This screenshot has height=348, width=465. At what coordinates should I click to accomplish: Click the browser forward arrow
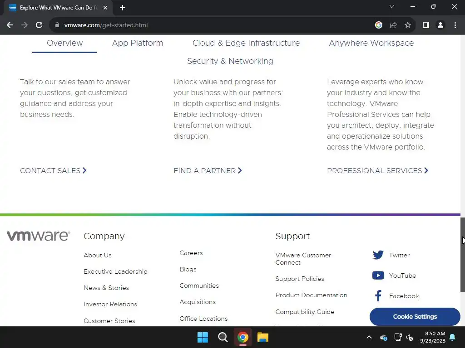tap(25, 25)
